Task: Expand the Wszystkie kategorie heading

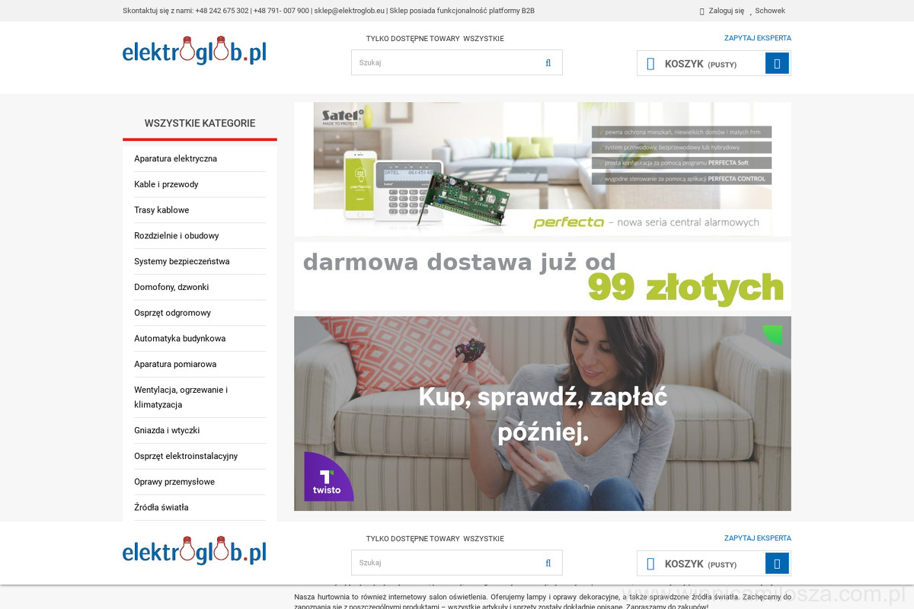Action: click(200, 123)
